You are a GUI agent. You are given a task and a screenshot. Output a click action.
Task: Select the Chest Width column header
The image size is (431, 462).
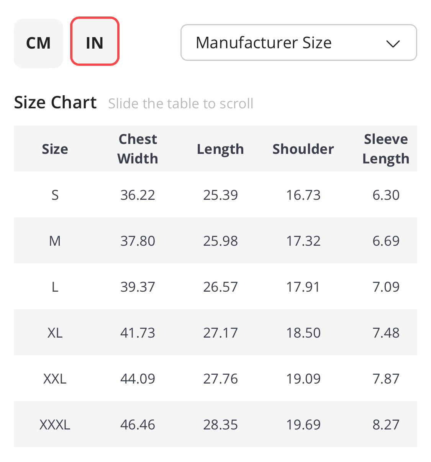[x=138, y=149]
